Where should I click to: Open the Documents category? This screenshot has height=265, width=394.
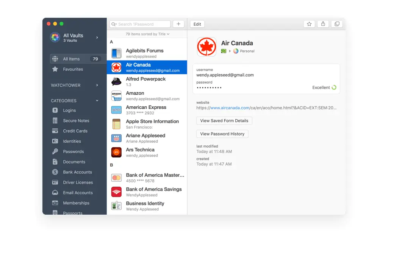click(74, 162)
